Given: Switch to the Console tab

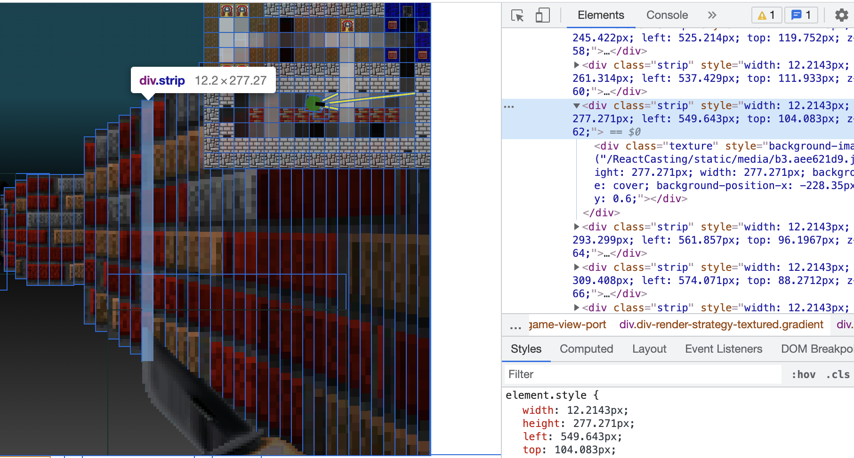Looking at the screenshot, I should (x=667, y=15).
